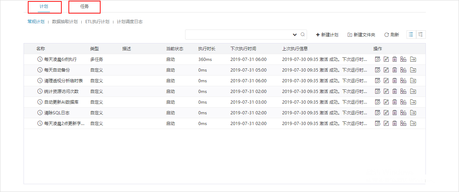Run the 每天自动备份 plan now
This screenshot has width=459, height=192.
pos(377,70)
